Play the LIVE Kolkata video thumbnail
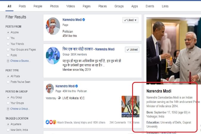The height and width of the screenshot is (134, 201). click(130, 107)
